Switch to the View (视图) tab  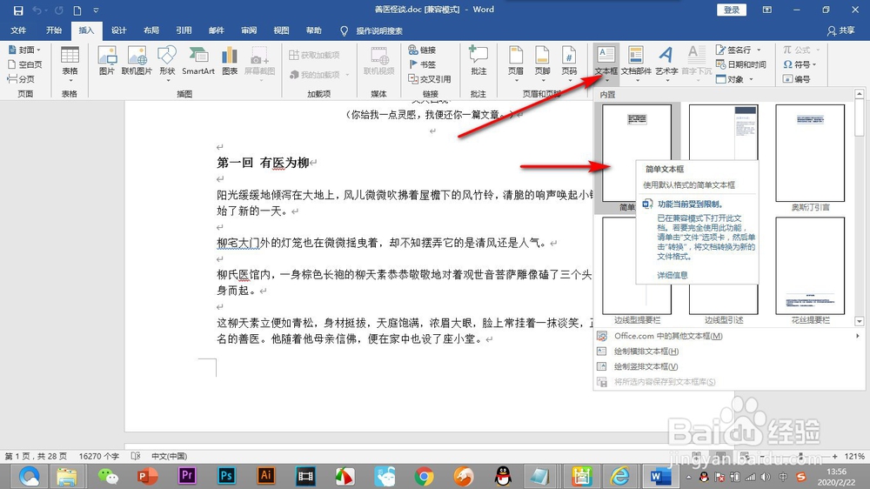[x=281, y=30]
